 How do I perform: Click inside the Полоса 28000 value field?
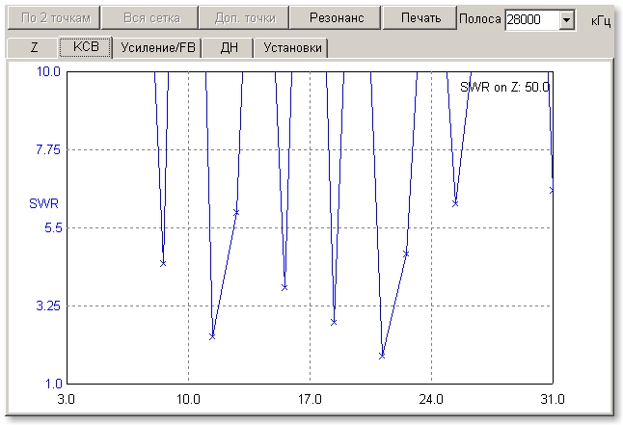pos(530,19)
